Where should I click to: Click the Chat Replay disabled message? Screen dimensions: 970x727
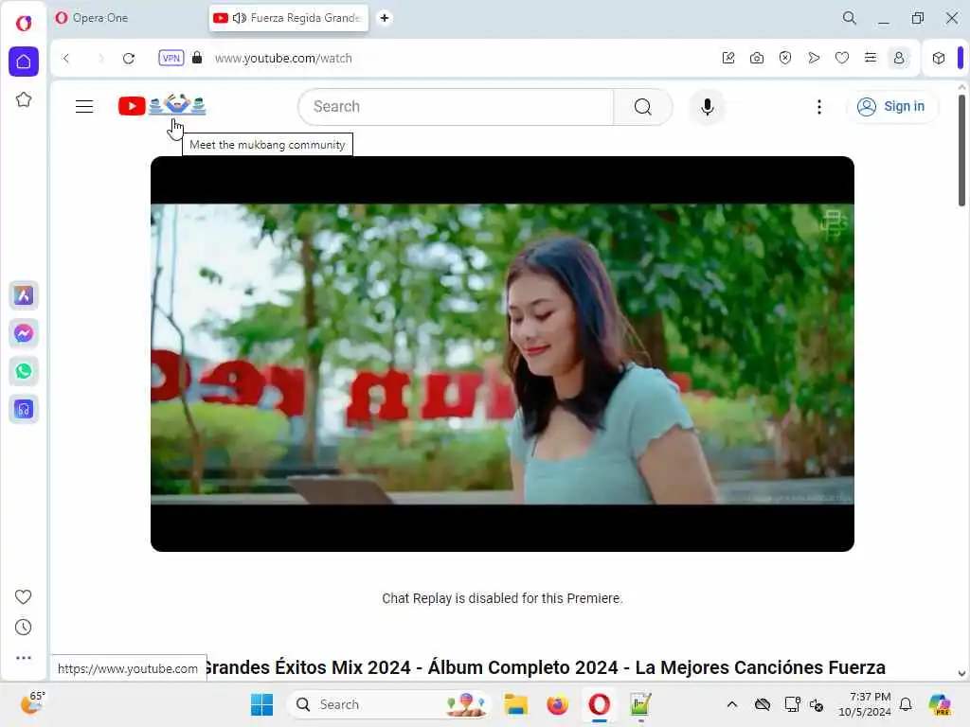tap(502, 598)
